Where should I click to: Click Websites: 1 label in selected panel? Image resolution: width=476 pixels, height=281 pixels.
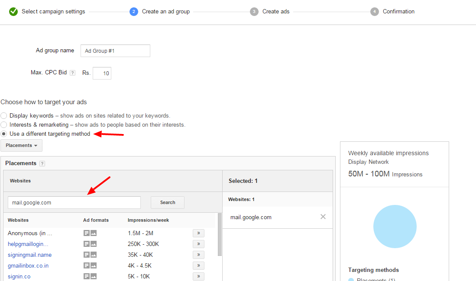click(241, 199)
